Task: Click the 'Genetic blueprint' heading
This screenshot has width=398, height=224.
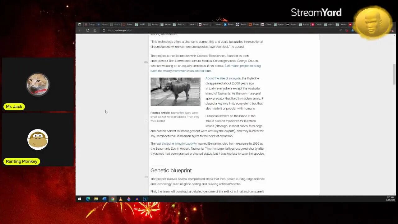Action: coord(171,170)
